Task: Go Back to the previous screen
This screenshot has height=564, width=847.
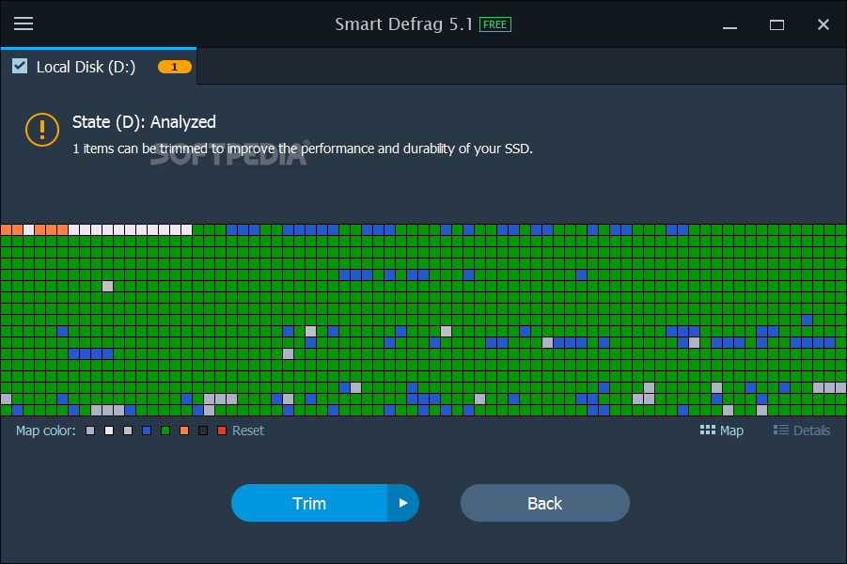Action: coord(544,503)
